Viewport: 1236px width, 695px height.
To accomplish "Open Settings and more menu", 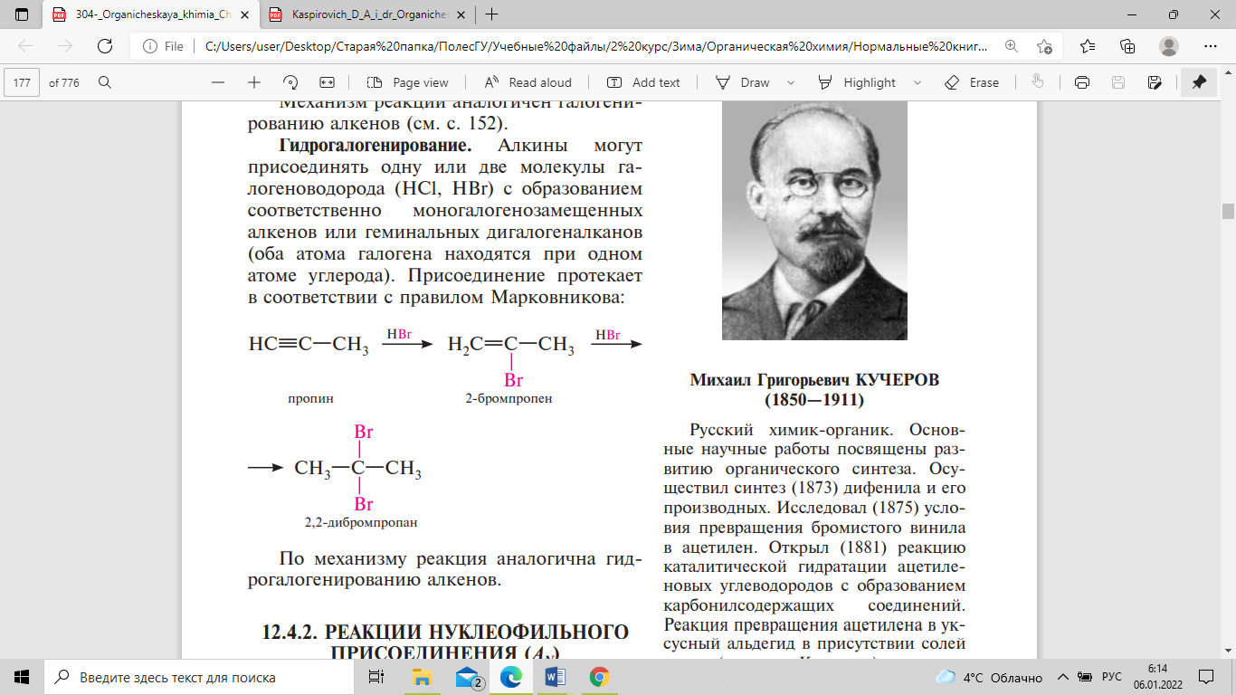I will (x=1211, y=46).
